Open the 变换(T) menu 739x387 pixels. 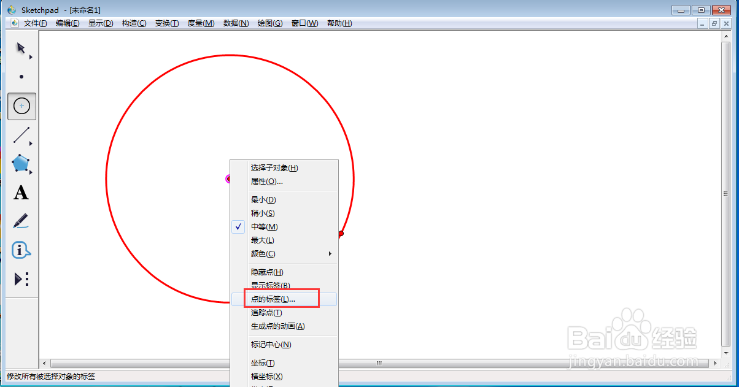pos(167,23)
